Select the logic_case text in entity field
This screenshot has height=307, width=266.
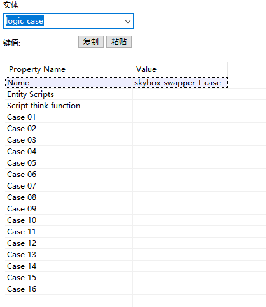point(25,21)
